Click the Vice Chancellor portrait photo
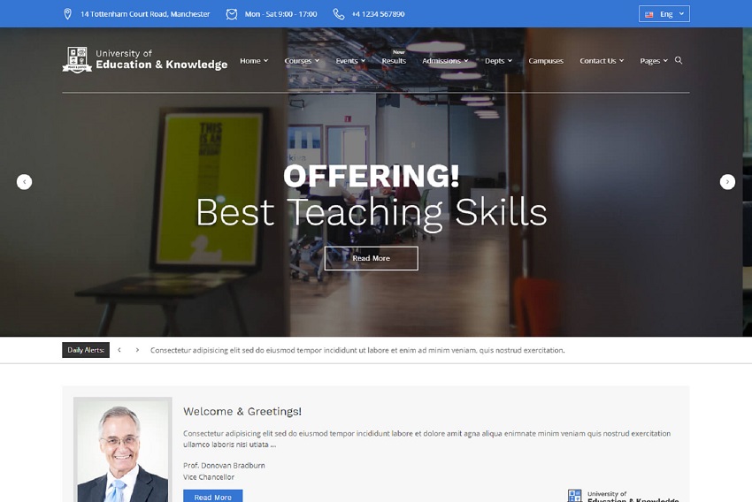Image resolution: width=752 pixels, height=502 pixels. [x=122, y=451]
